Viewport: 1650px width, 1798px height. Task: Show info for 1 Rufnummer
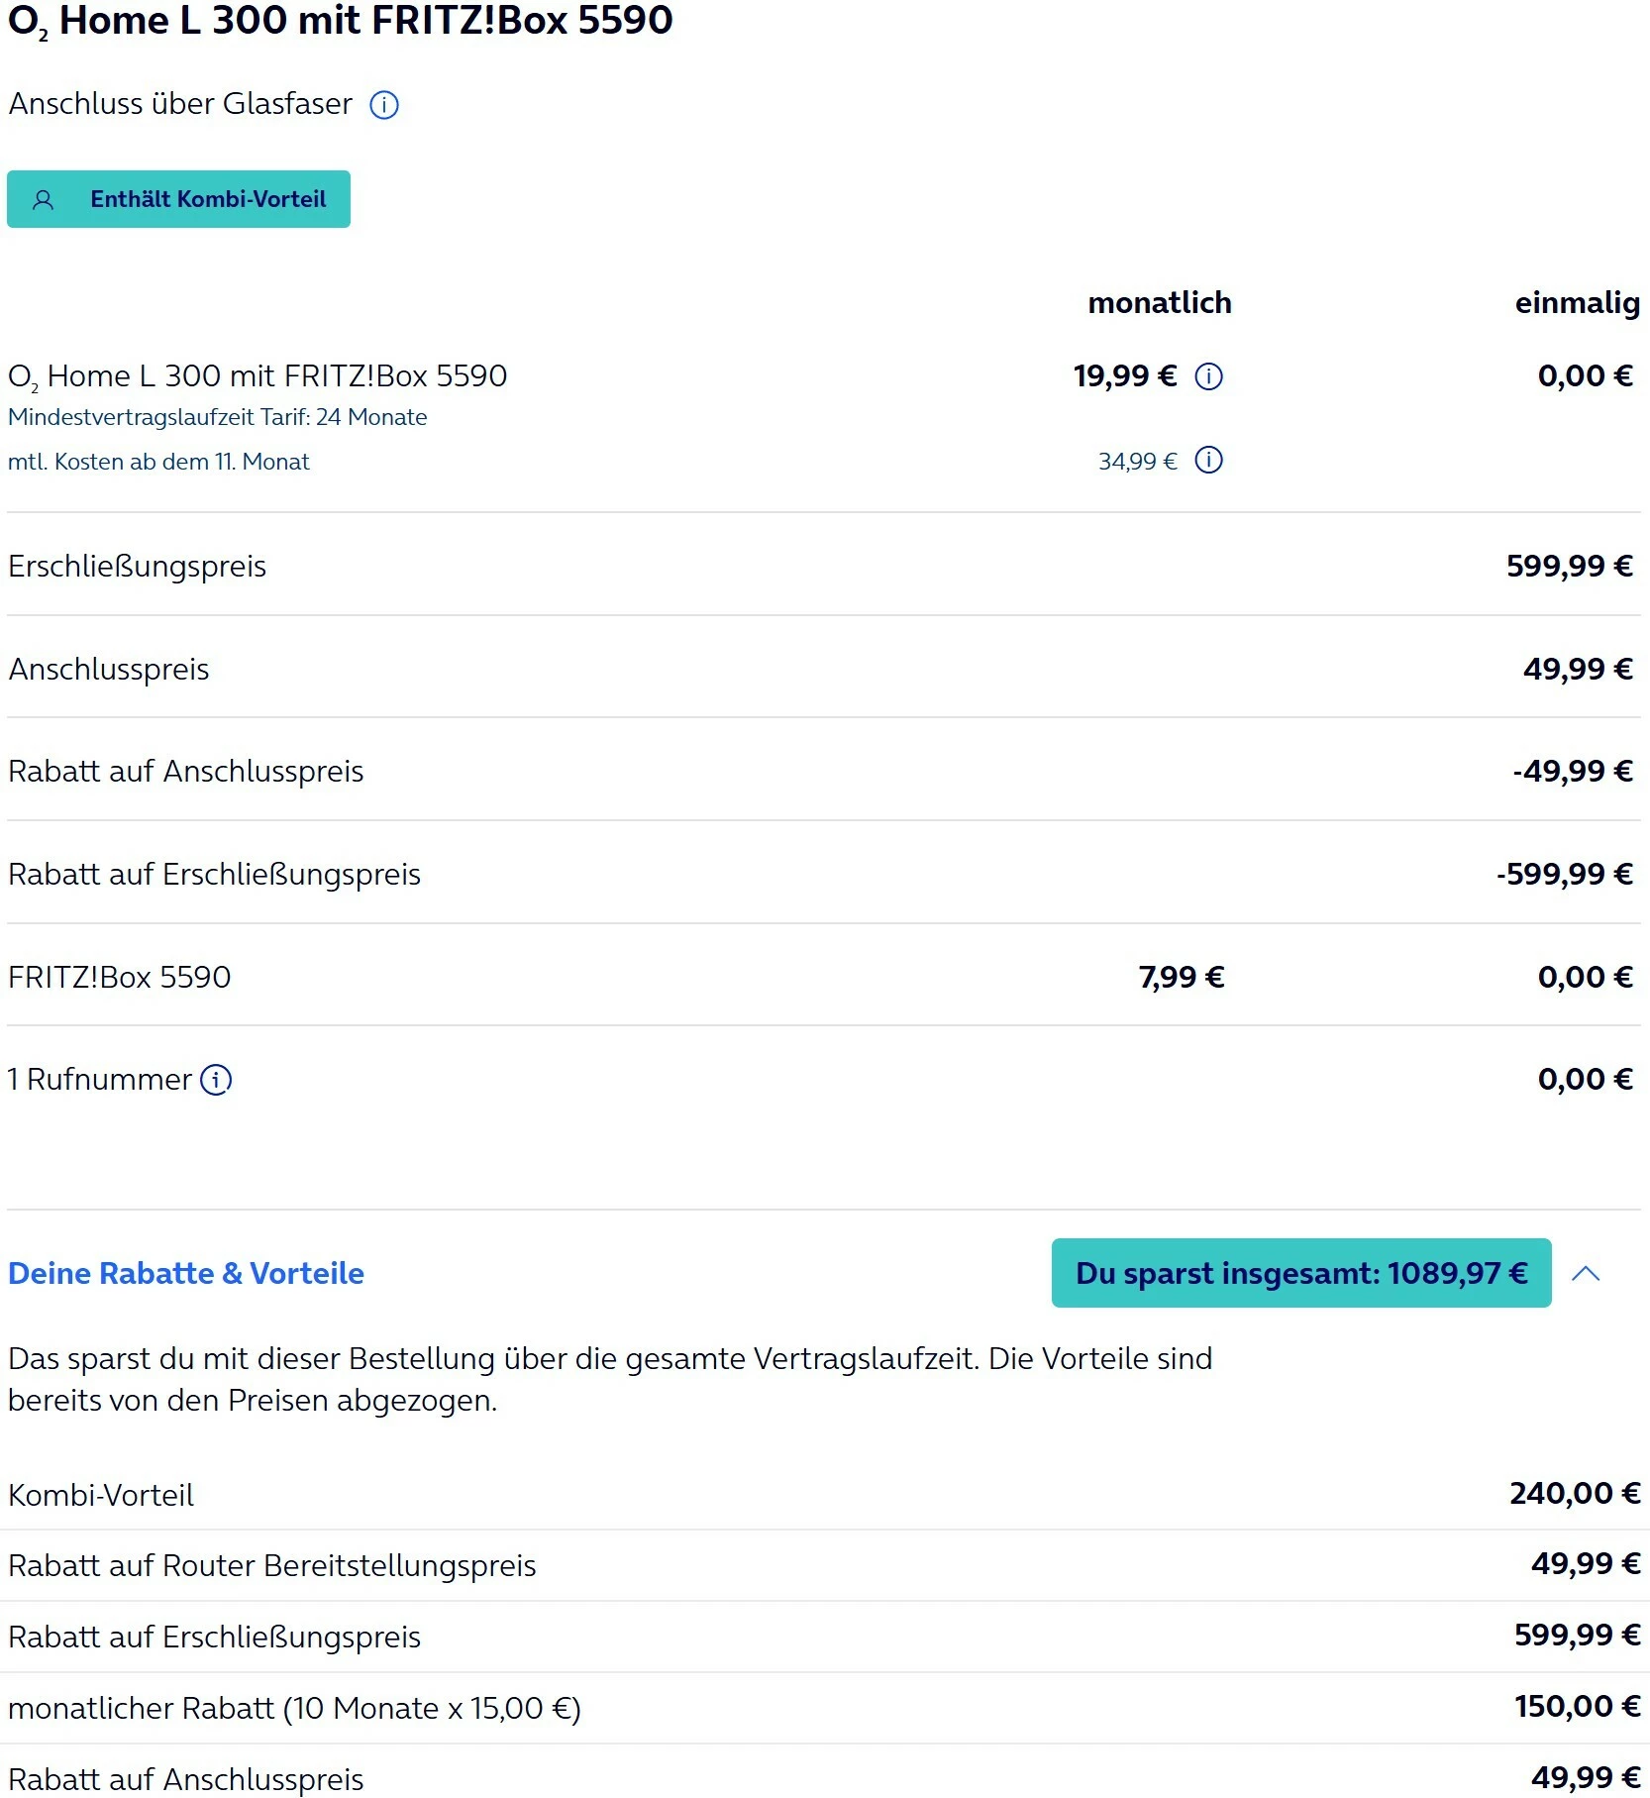click(216, 1080)
